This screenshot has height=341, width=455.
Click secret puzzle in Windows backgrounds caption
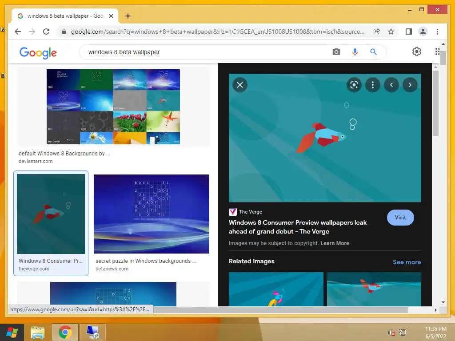tap(146, 261)
